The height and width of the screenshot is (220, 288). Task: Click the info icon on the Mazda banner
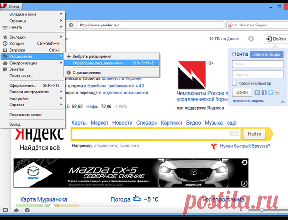[244, 183]
